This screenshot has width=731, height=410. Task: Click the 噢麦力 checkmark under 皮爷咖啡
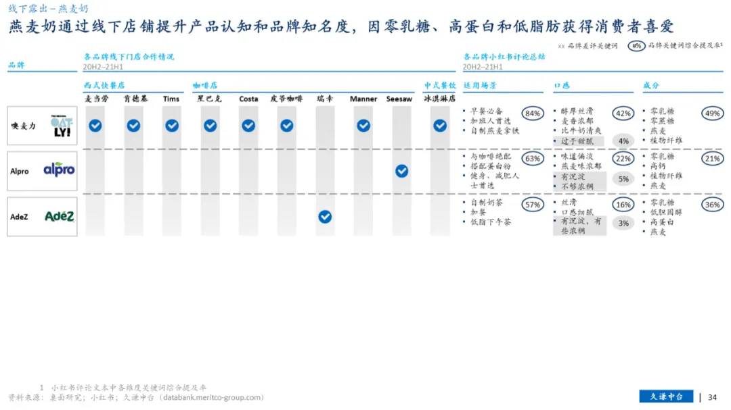[x=287, y=126]
